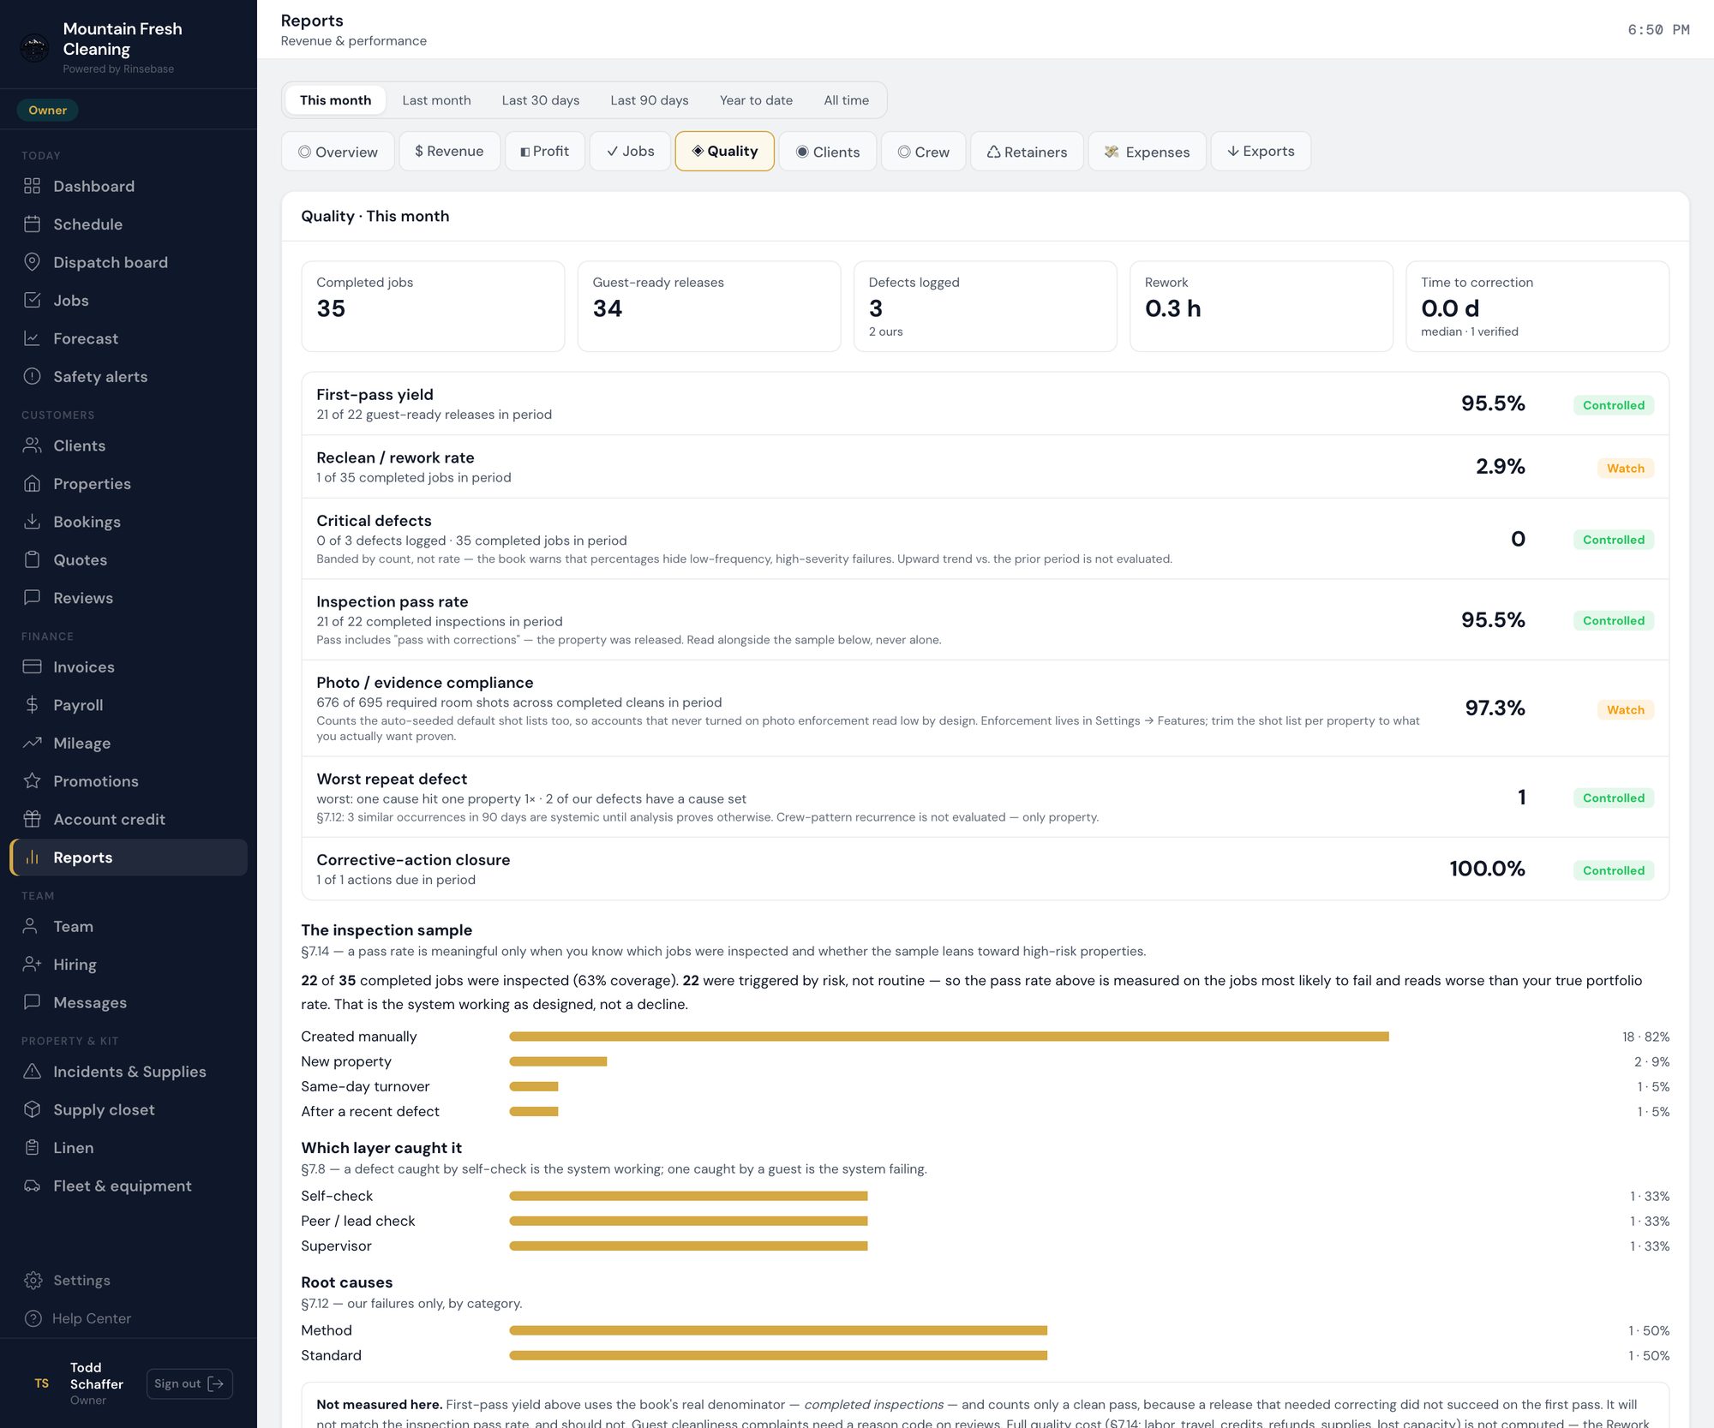The width and height of the screenshot is (1714, 1428).
Task: Open the Expenses report tab
Action: (x=1147, y=152)
